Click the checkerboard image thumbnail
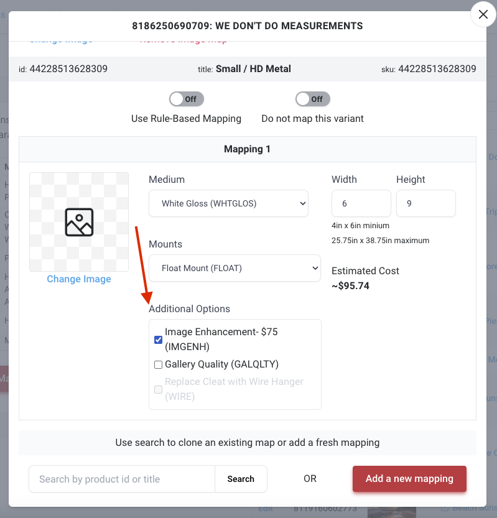497x518 pixels. click(79, 222)
